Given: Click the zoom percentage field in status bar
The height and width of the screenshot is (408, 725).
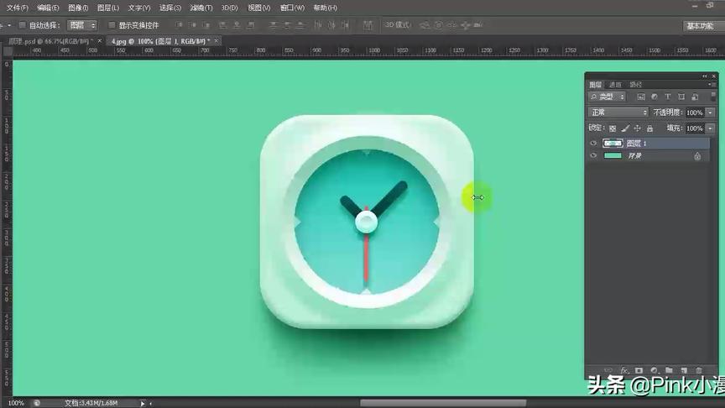Looking at the screenshot, I should tap(16, 403).
